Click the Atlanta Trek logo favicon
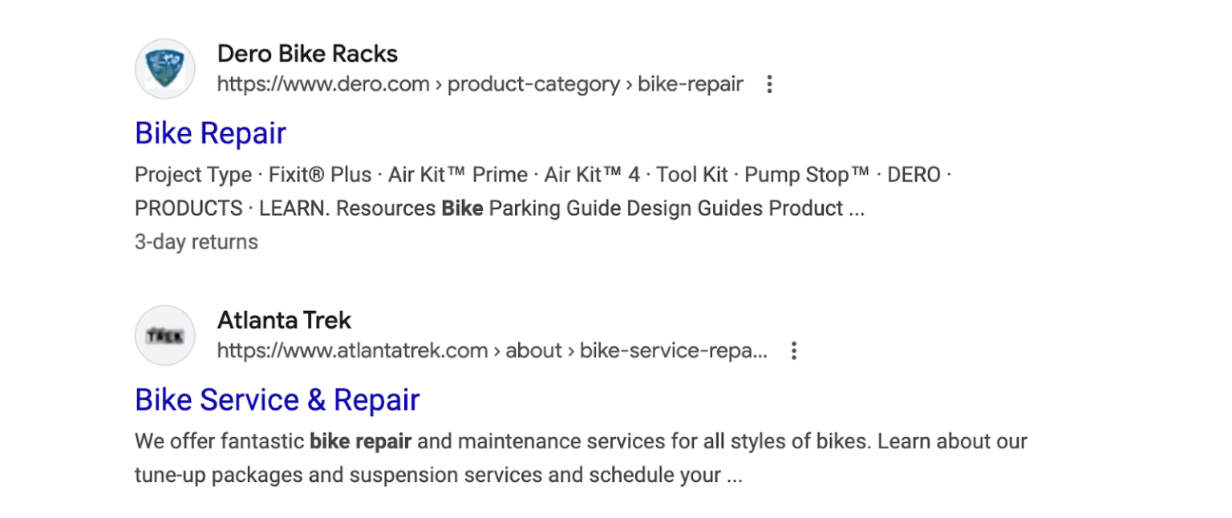Image resolution: width=1232 pixels, height=518 pixels. 165,335
